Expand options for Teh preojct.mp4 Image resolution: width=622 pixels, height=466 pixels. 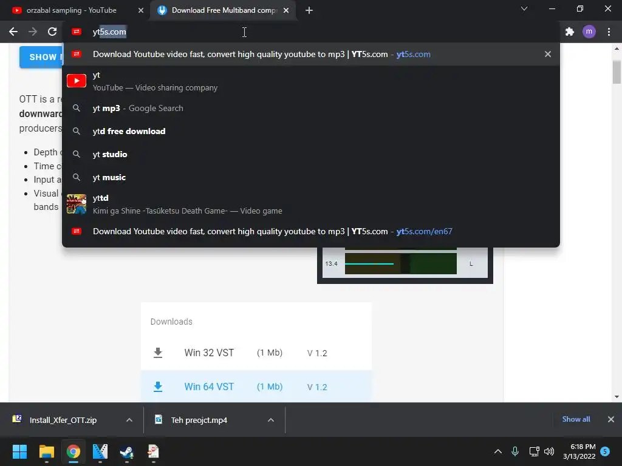(271, 420)
